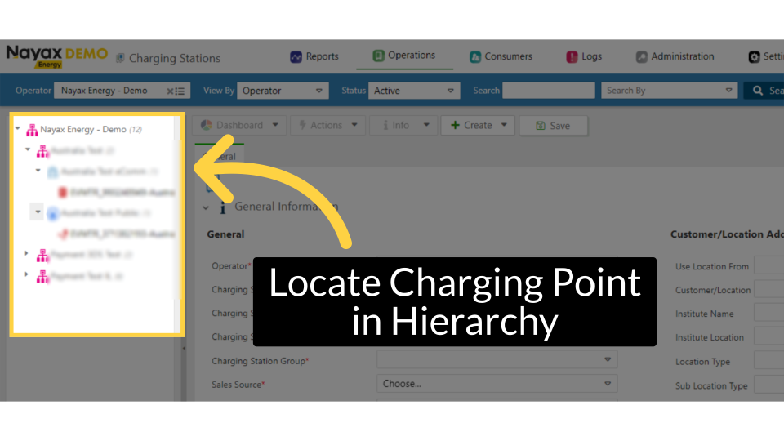Open the Sales Source Choose... dropdown
Image resolution: width=784 pixels, height=441 pixels.
497,384
